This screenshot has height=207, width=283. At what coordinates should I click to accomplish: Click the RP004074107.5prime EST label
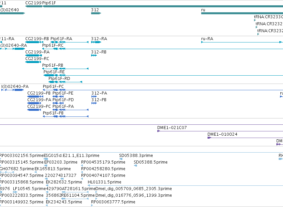coord(103,175)
